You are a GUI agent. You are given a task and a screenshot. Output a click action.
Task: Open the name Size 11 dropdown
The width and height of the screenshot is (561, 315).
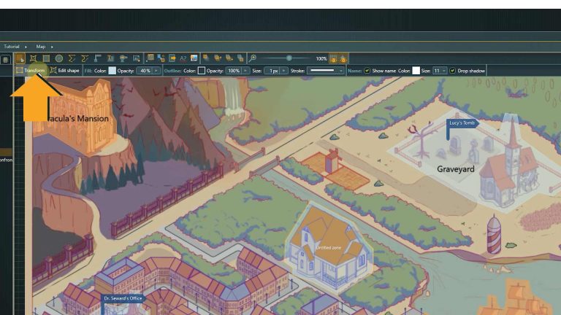point(440,71)
